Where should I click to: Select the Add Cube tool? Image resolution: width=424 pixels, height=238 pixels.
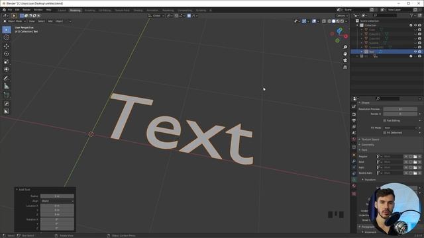pyautogui.click(x=7, y=95)
